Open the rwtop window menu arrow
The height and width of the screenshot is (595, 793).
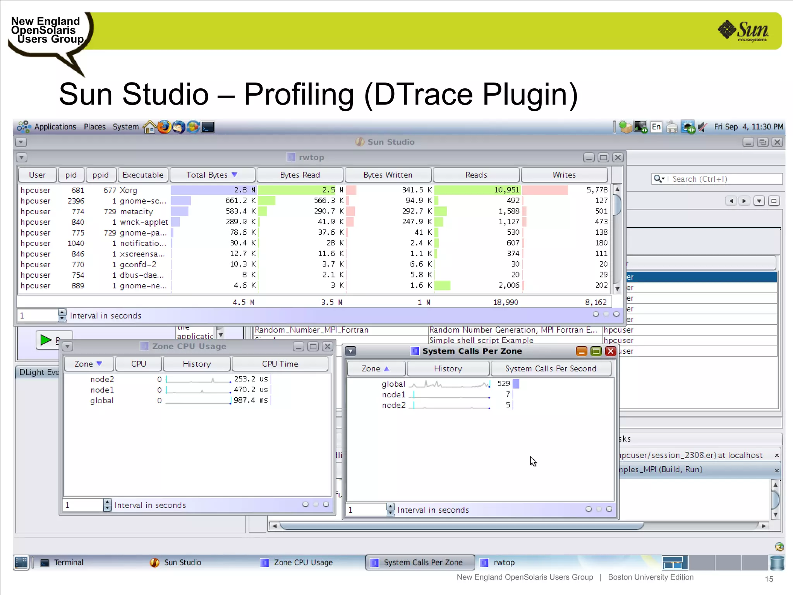pos(22,158)
